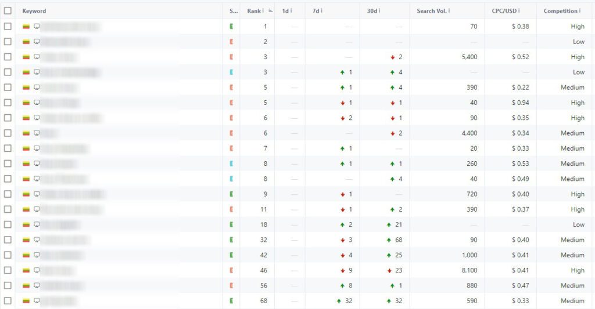Screen dimensions: 595x309
Task: Open the Competition column sort options
Action: pos(580,11)
